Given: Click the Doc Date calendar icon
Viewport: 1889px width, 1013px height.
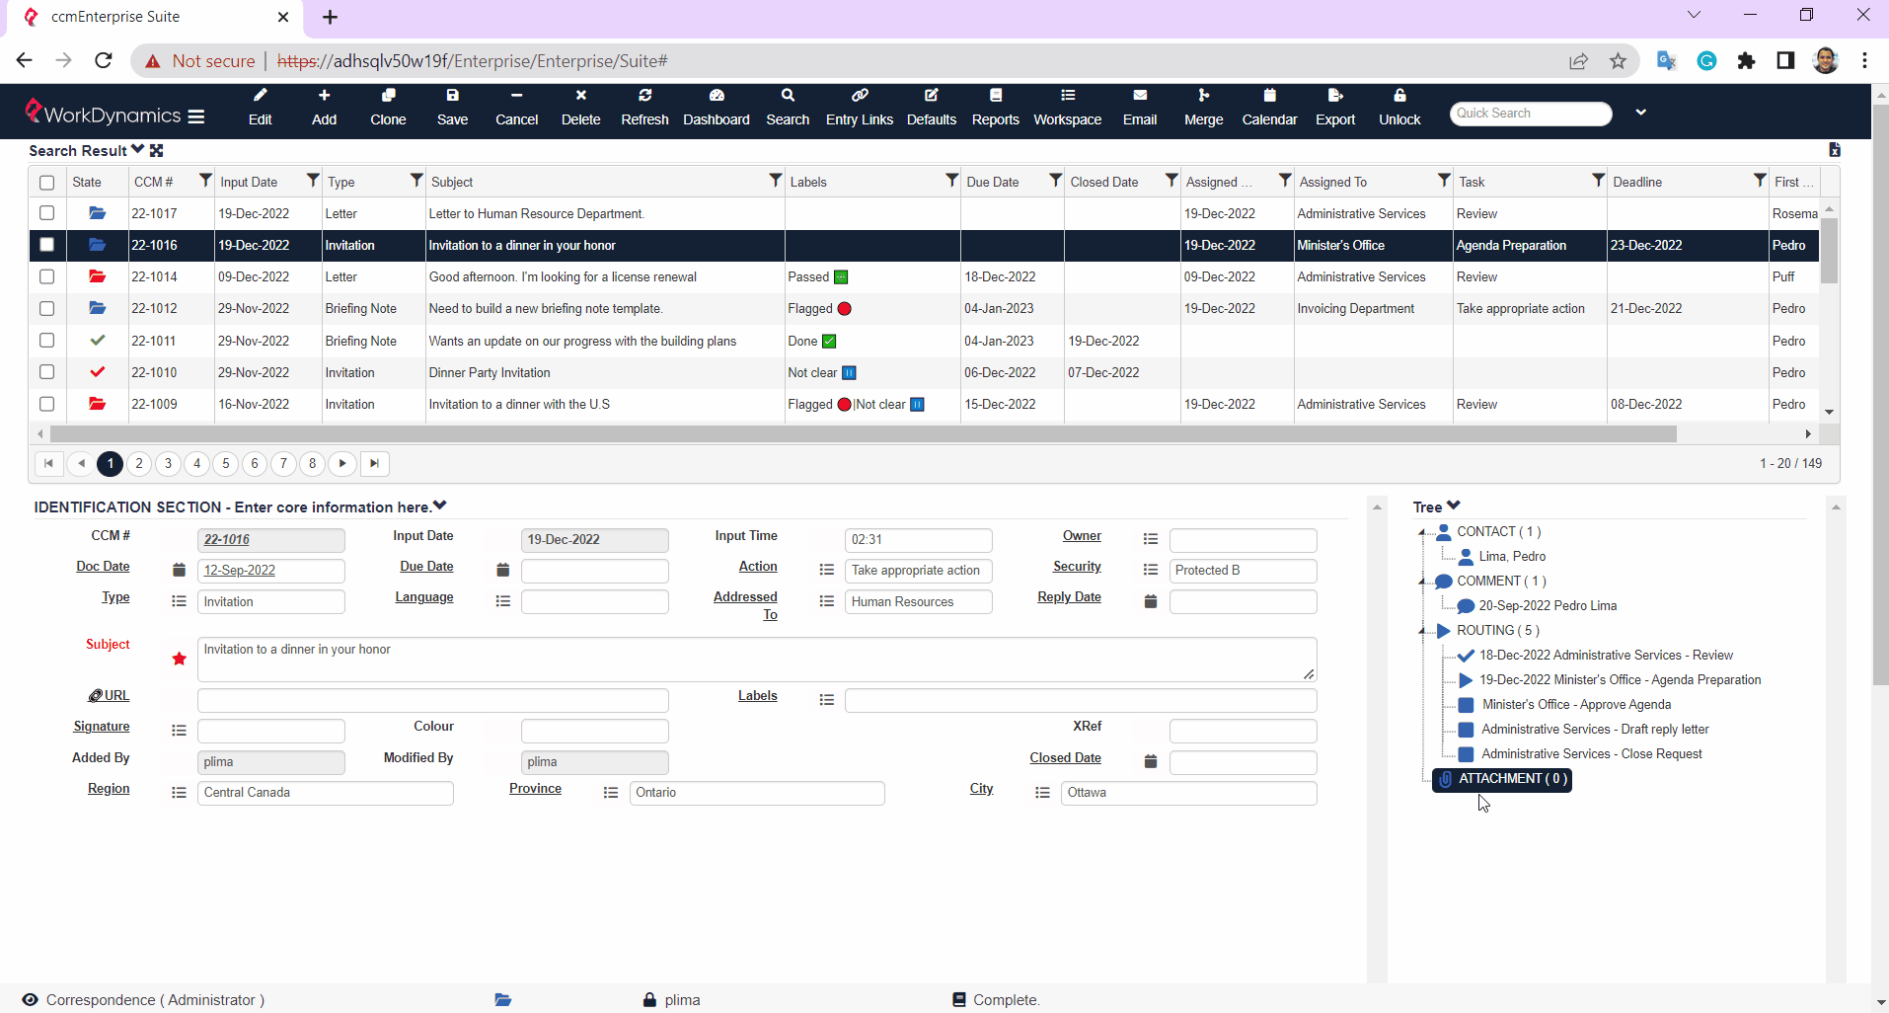Looking at the screenshot, I should tap(179, 570).
